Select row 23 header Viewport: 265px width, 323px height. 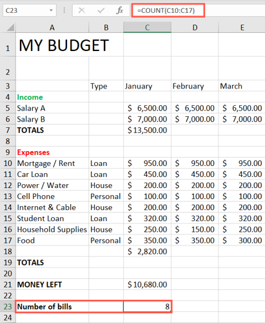click(8, 306)
